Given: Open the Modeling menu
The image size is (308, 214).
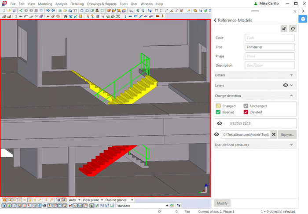Looking at the screenshot, I should tap(45, 4).
